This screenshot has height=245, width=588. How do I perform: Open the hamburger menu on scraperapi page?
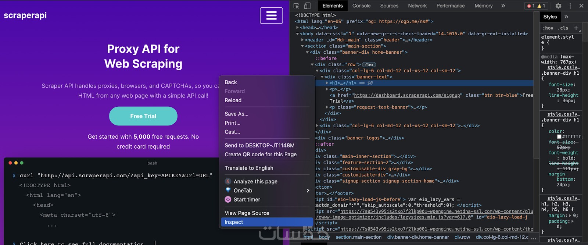(272, 15)
